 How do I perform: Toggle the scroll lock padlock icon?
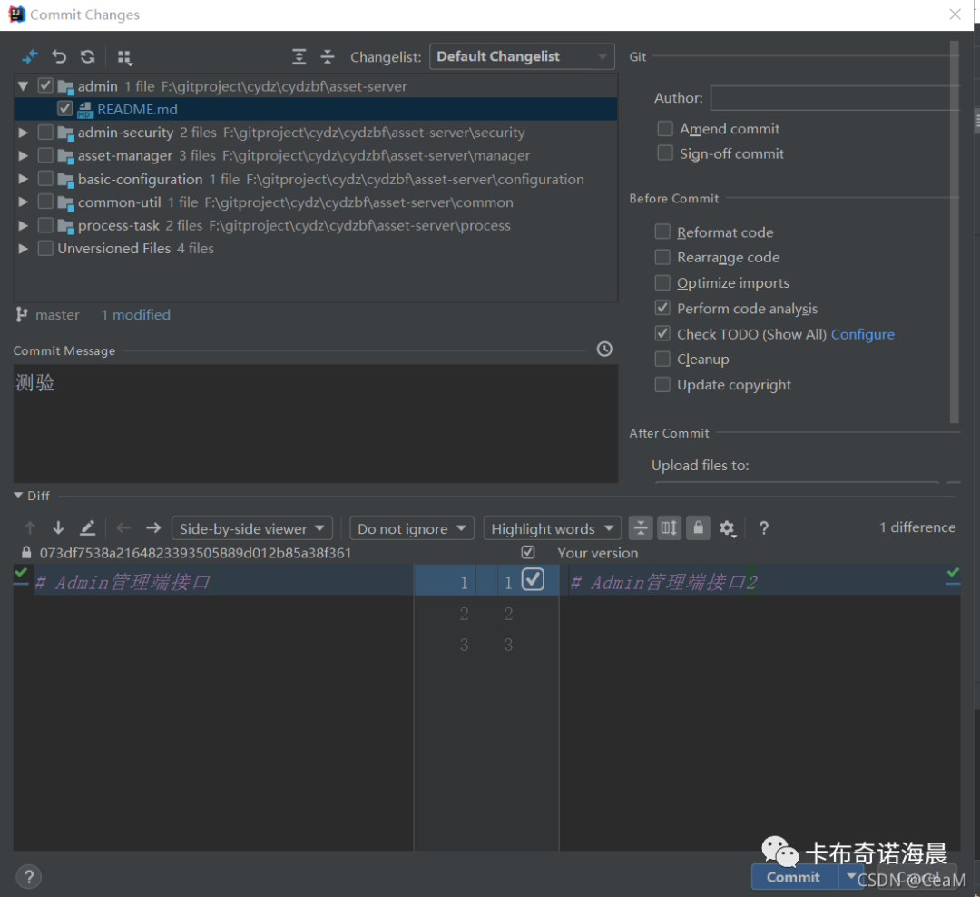point(698,527)
